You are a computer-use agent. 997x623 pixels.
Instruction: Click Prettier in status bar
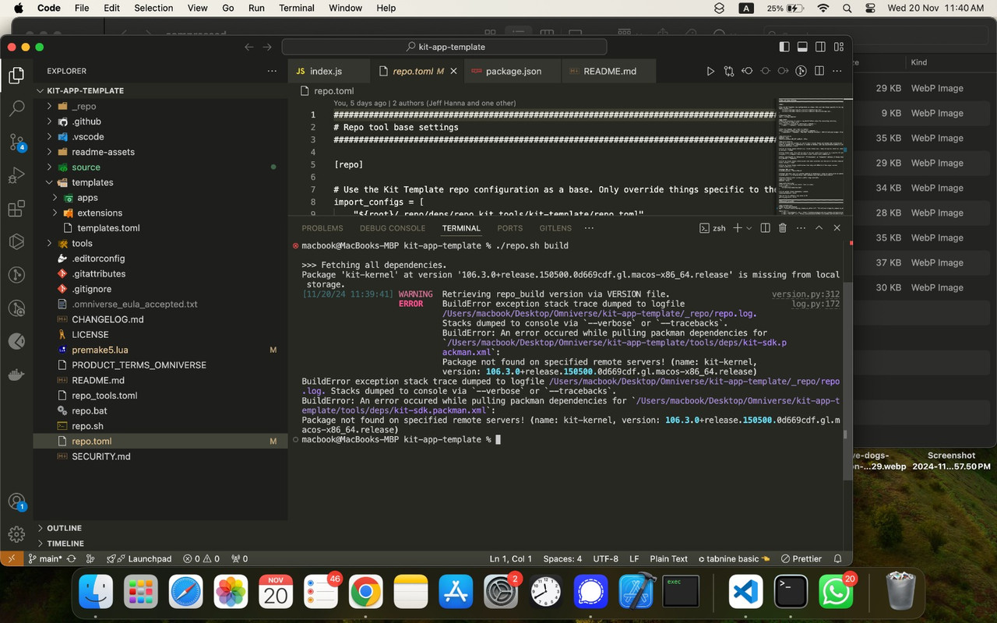click(x=801, y=558)
